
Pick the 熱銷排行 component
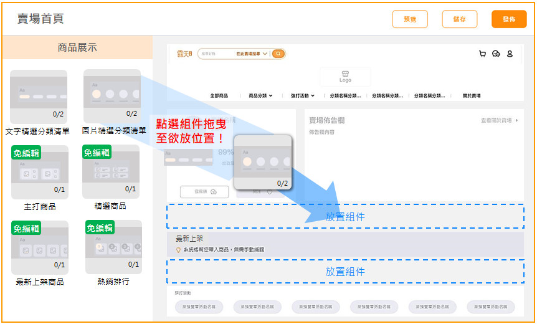pyautogui.click(x=113, y=247)
